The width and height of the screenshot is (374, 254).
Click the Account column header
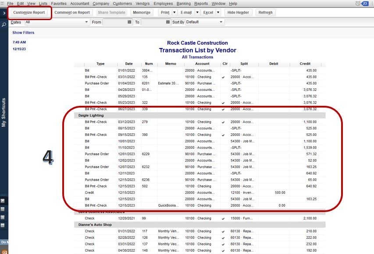coord(202,64)
